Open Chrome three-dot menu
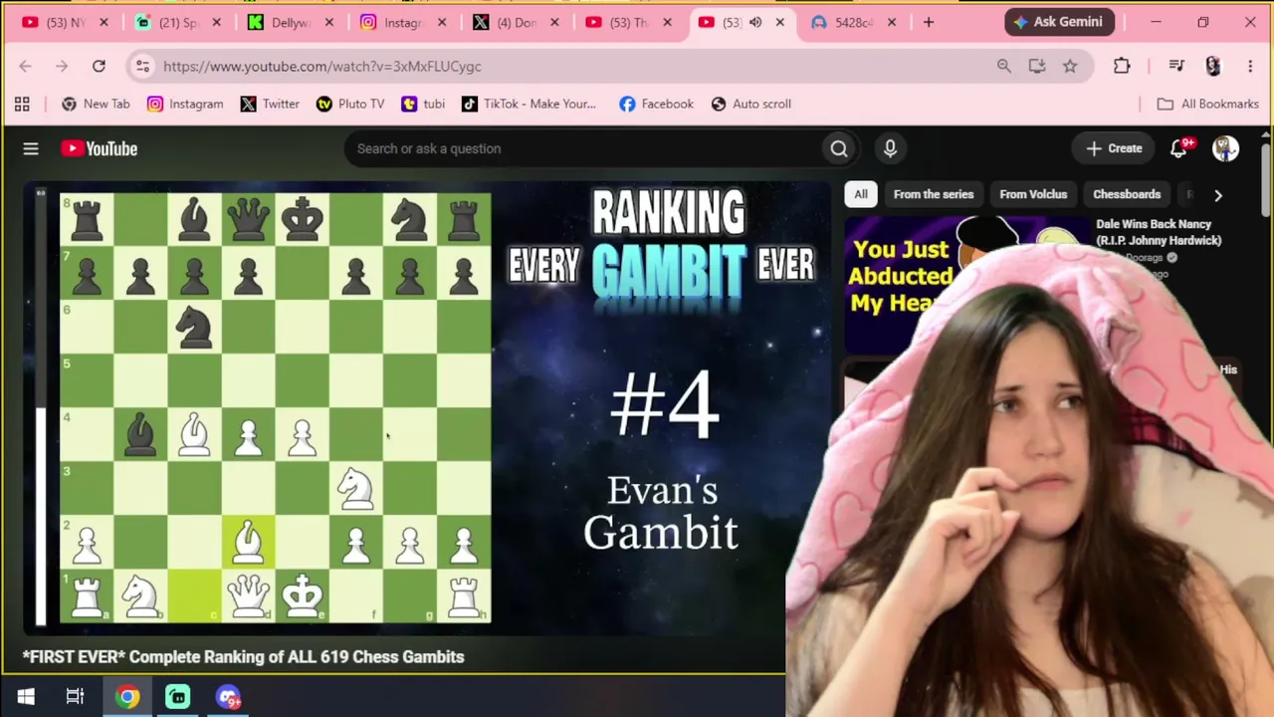This screenshot has width=1274, height=717. [1250, 66]
